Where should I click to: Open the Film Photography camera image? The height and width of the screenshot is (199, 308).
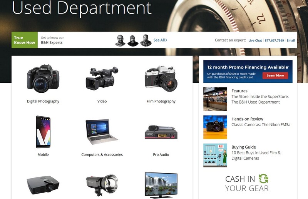click(x=161, y=79)
